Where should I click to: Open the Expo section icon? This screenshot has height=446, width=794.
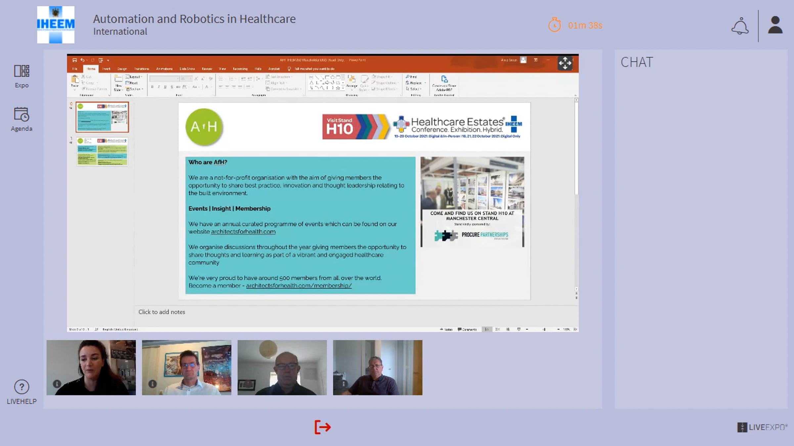click(x=22, y=71)
